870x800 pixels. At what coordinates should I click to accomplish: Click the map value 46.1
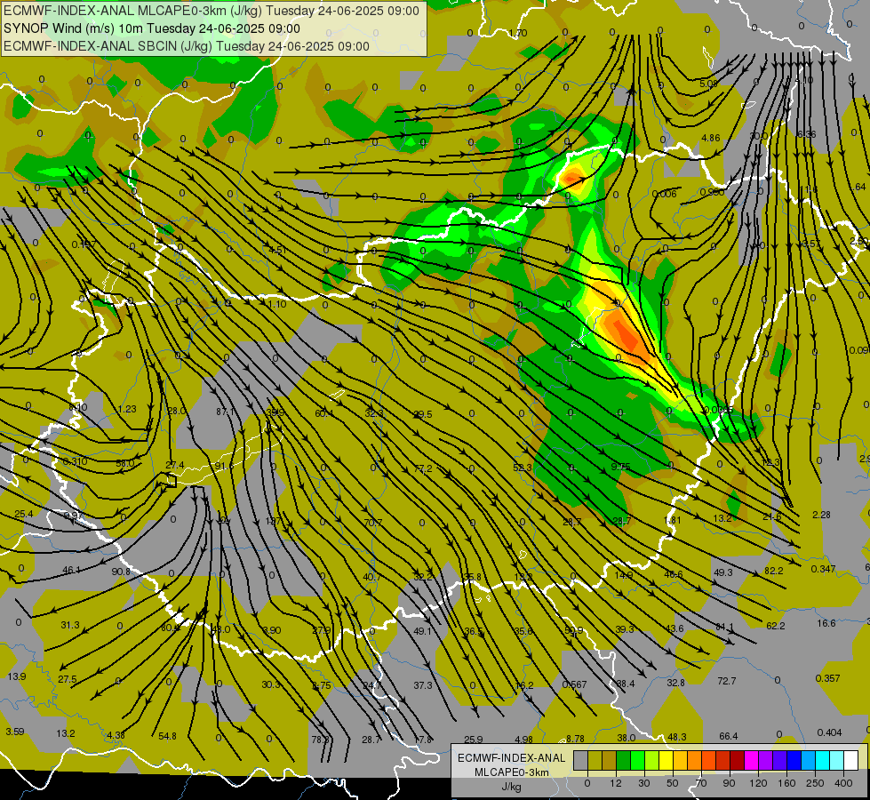coord(72,570)
